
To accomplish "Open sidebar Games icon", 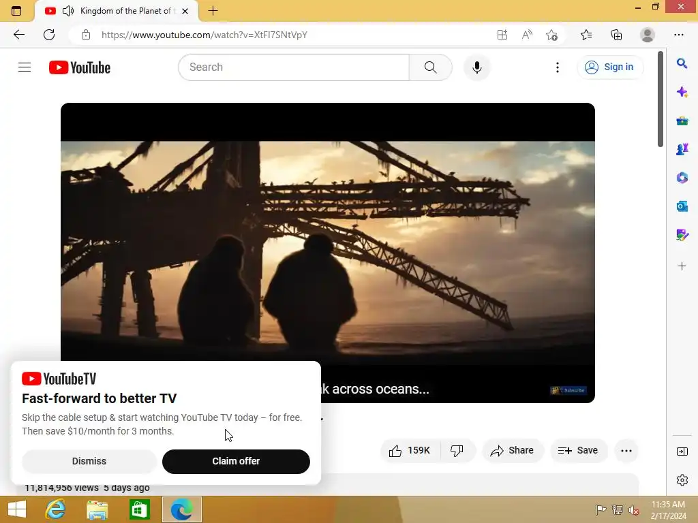I will (682, 149).
